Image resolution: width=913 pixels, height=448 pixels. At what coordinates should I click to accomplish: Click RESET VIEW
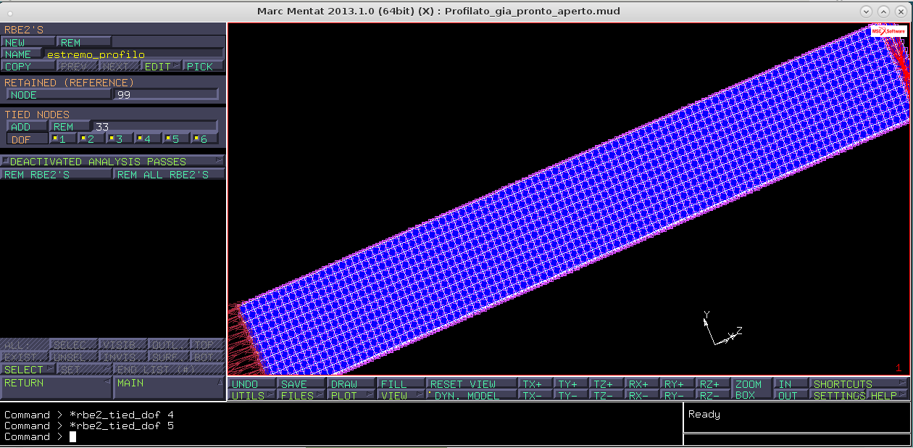pos(472,384)
